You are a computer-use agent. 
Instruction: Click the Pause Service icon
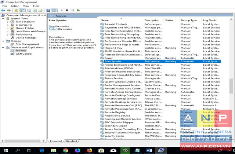point(73,10)
